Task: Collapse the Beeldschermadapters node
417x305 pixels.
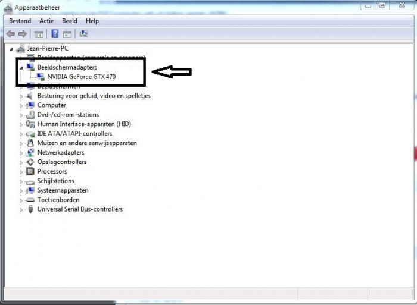Action: coord(21,68)
